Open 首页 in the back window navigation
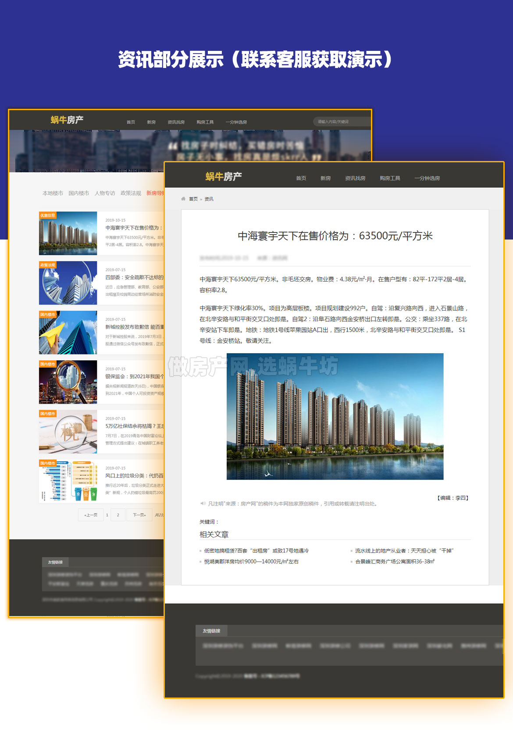Screen dimensions: 513x737 pyautogui.click(x=131, y=122)
